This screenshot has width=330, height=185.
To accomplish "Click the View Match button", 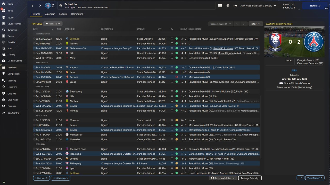I will 315,178.
